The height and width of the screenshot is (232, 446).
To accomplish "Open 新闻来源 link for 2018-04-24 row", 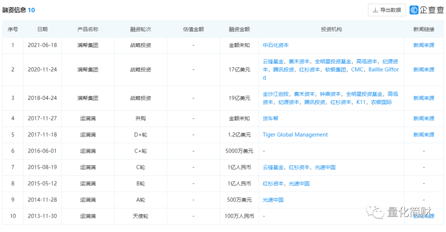I will click(424, 98).
